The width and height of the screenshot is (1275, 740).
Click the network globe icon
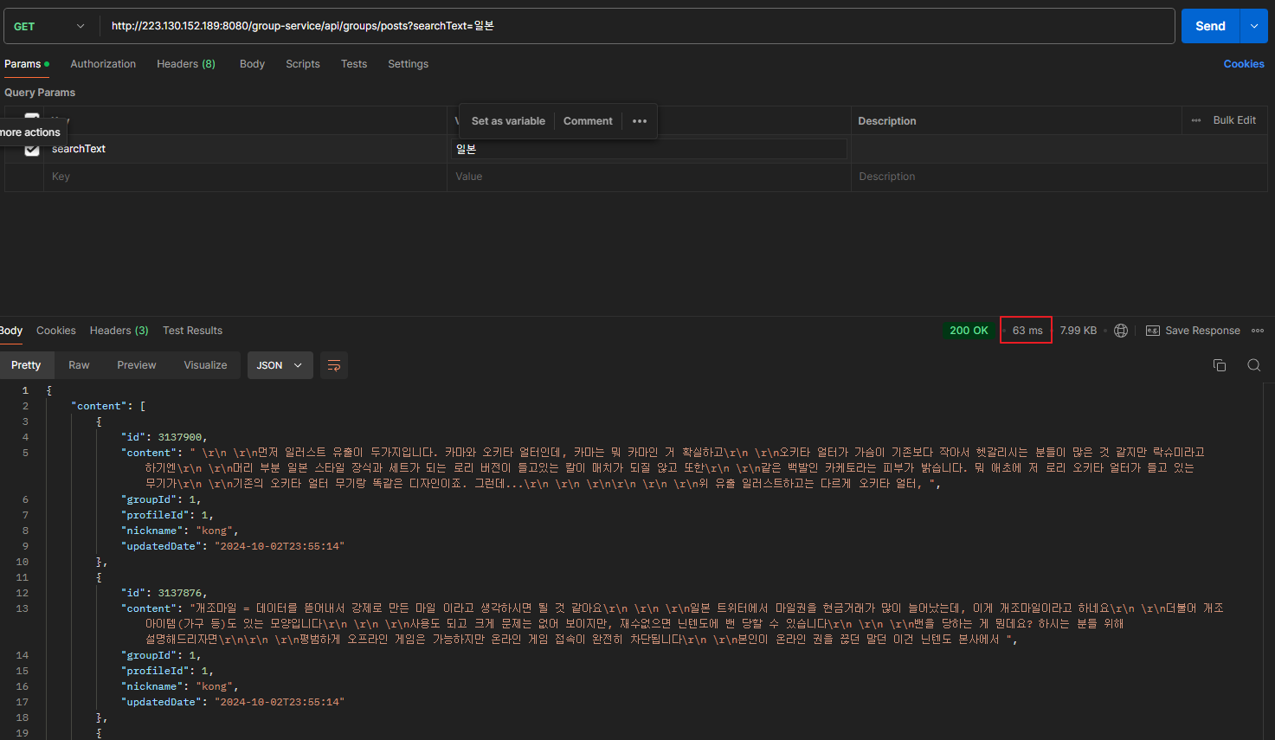tap(1121, 331)
